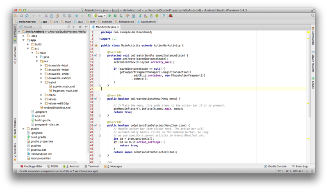The width and height of the screenshot is (328, 191).
Task: Open the TODO tool window
Action: tap(52, 166)
